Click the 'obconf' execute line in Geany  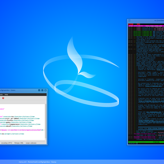click(x=16, y=126)
